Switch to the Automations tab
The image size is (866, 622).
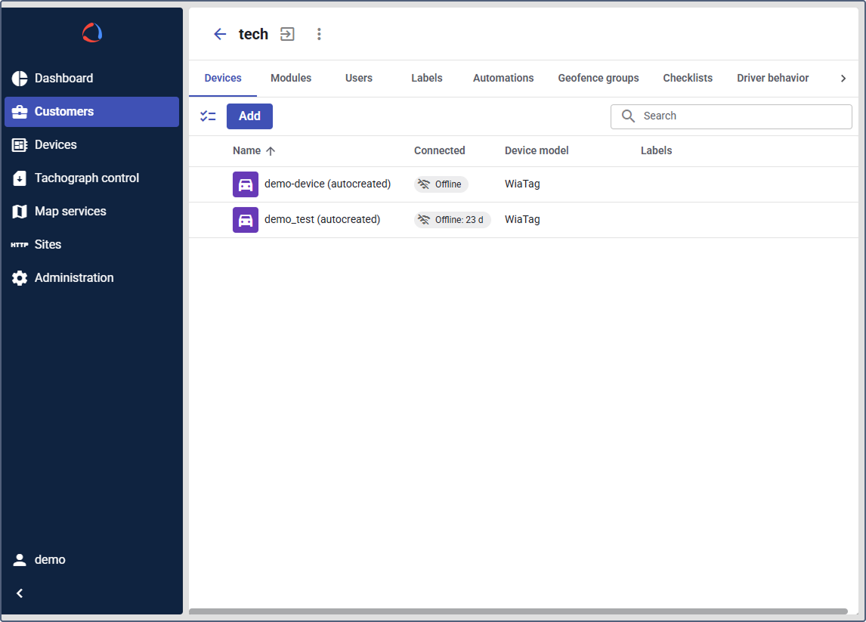point(503,78)
